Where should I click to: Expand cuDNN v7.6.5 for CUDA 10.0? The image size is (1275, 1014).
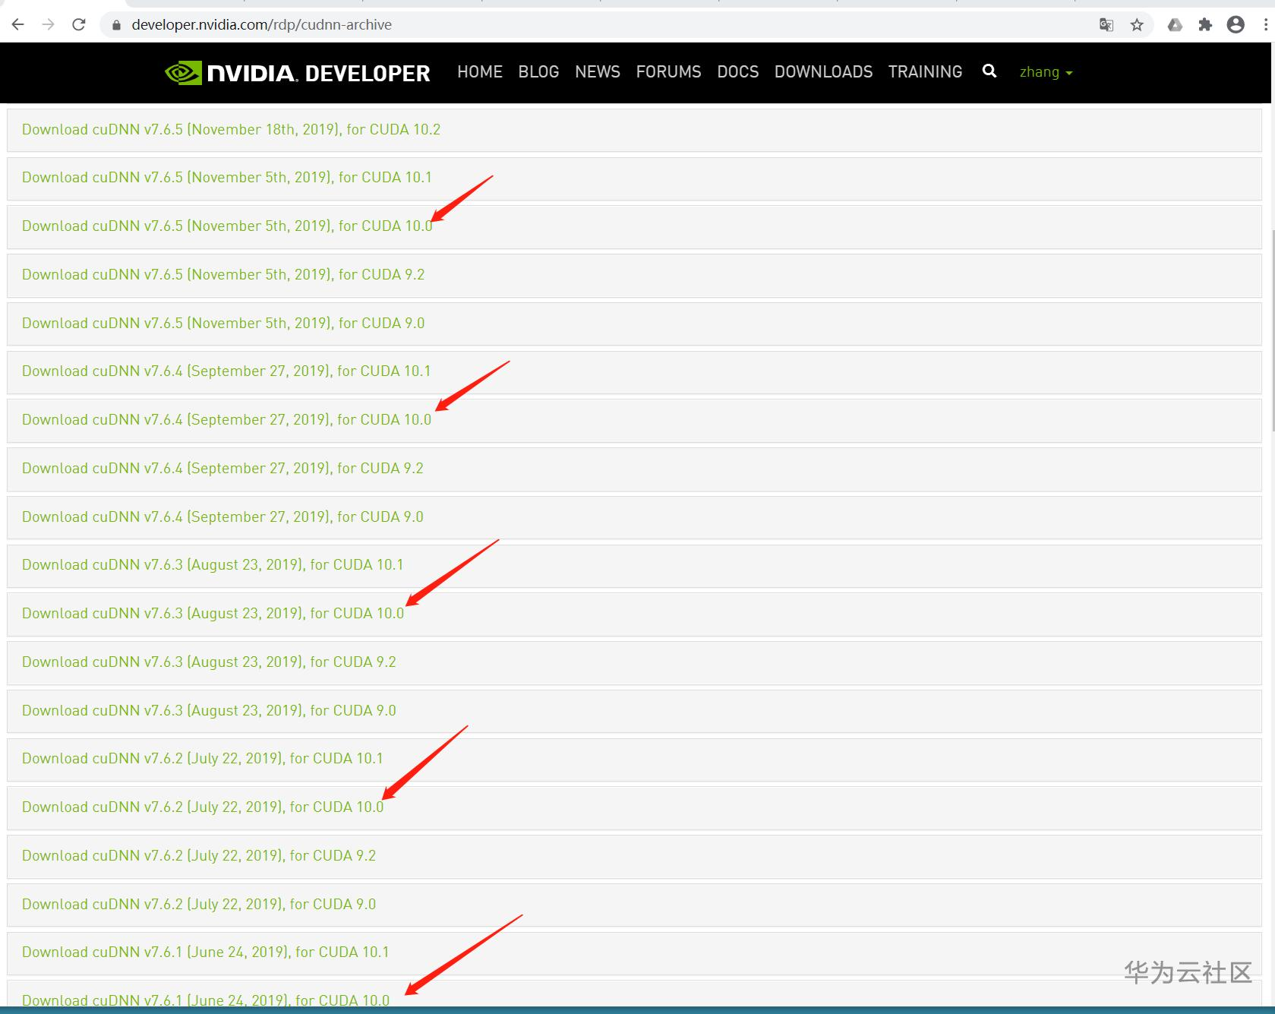[x=634, y=227]
